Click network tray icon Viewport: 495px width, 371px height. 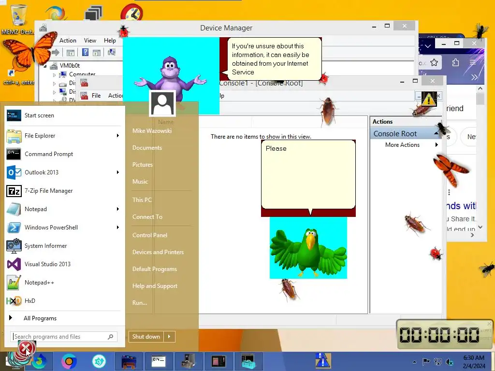point(437,361)
